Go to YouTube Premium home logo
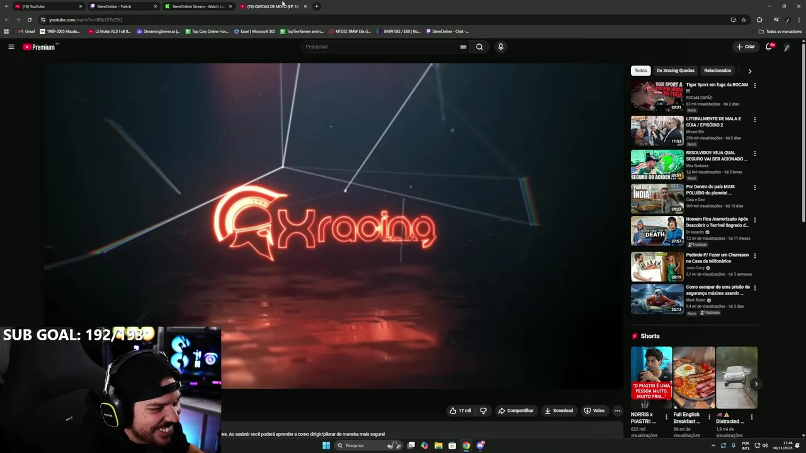This screenshot has height=453, width=806. pos(39,47)
